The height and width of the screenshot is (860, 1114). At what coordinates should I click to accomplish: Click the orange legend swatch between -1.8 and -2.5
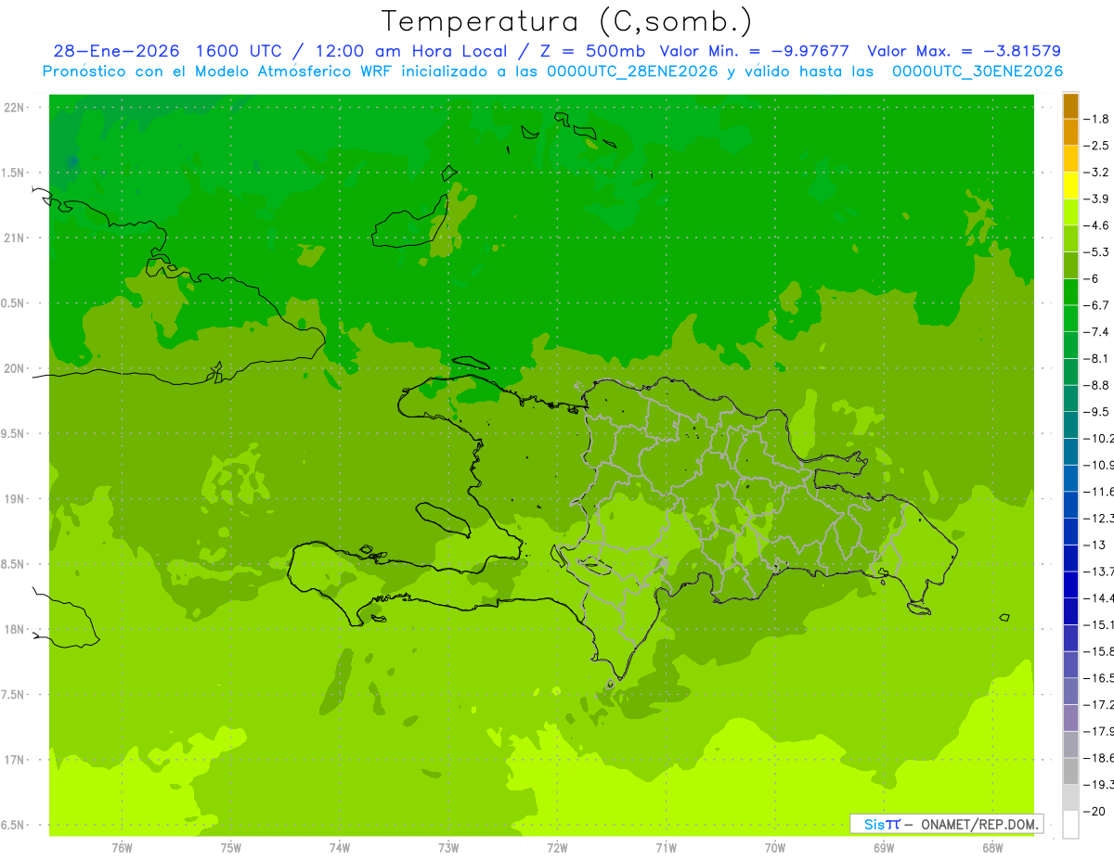(1070, 133)
